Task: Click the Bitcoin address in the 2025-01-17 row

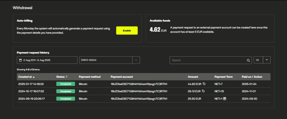Action: pyautogui.click(x=139, y=84)
